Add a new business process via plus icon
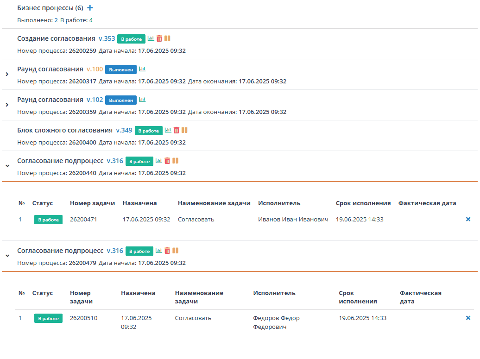This screenshot has height=359, width=480. point(90,8)
